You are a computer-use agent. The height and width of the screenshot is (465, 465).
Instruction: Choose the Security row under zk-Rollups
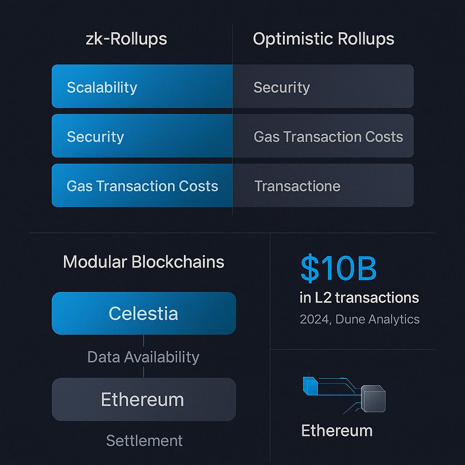tap(142, 136)
